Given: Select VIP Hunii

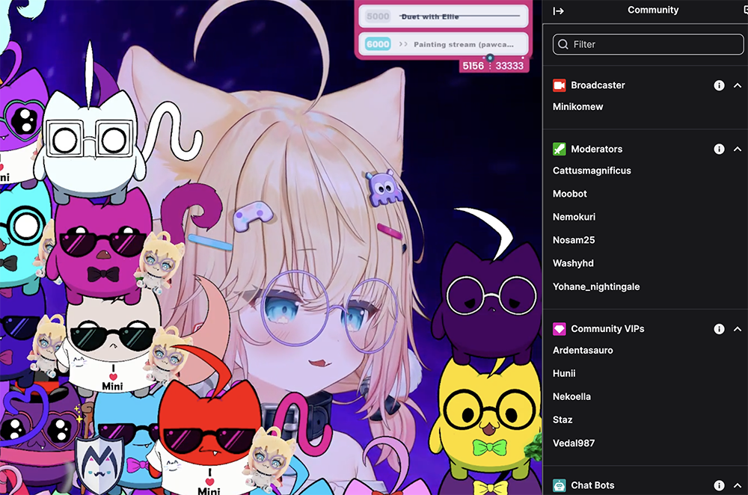Looking at the screenshot, I should click(564, 373).
